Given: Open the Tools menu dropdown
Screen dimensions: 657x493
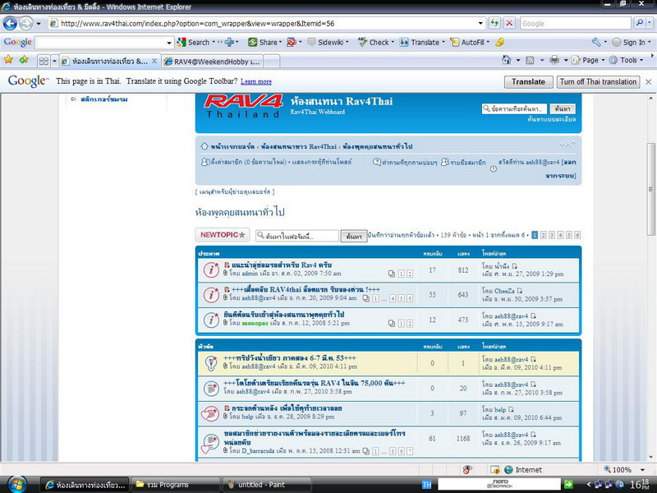Looking at the screenshot, I should (628, 60).
